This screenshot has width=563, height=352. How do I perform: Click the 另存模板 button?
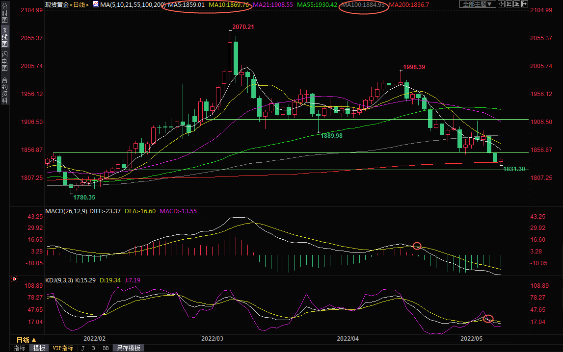pyautogui.click(x=129, y=348)
